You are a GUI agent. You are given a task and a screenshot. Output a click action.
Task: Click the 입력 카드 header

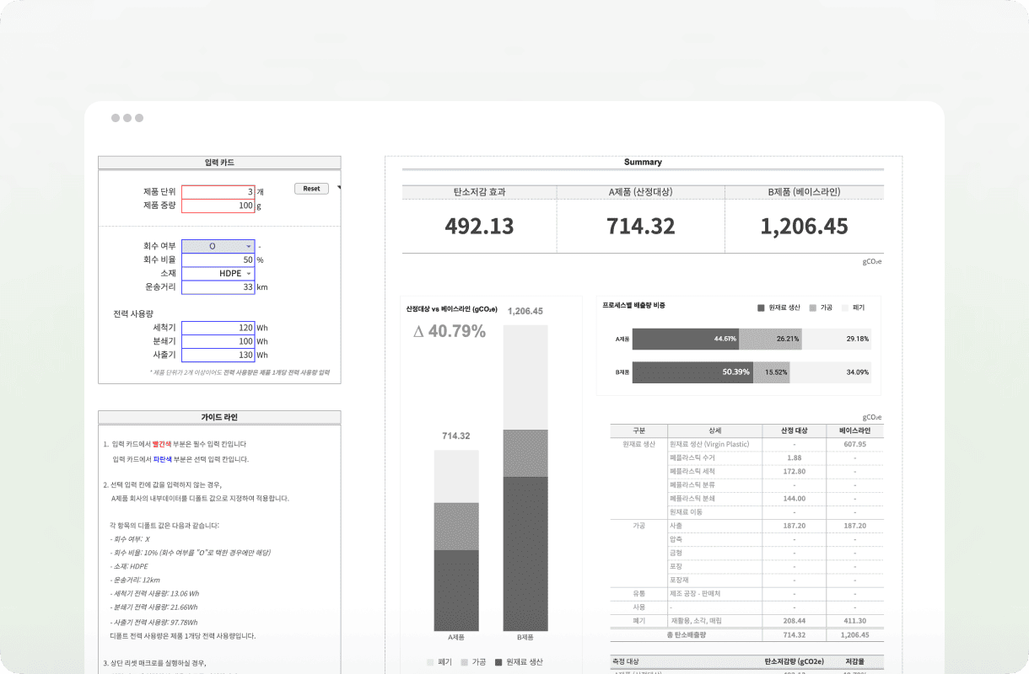click(219, 163)
